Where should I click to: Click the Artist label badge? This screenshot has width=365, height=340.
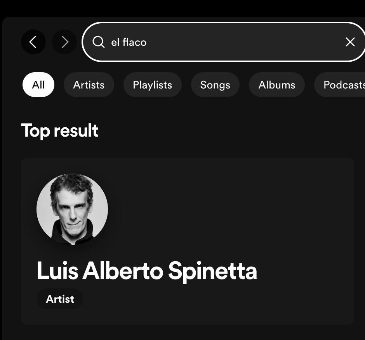tap(60, 299)
